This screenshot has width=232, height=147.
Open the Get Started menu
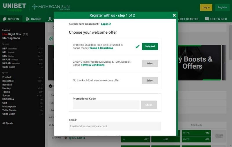click(189, 19)
